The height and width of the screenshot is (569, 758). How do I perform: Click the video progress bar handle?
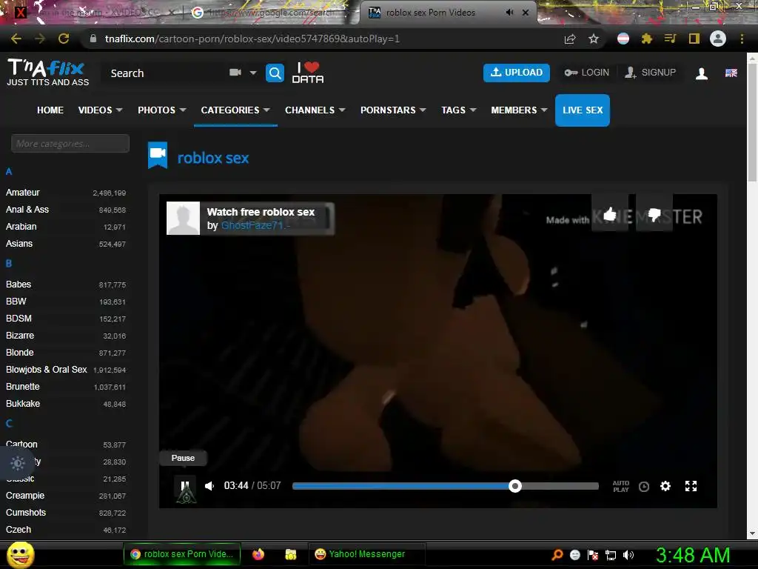pyautogui.click(x=515, y=486)
